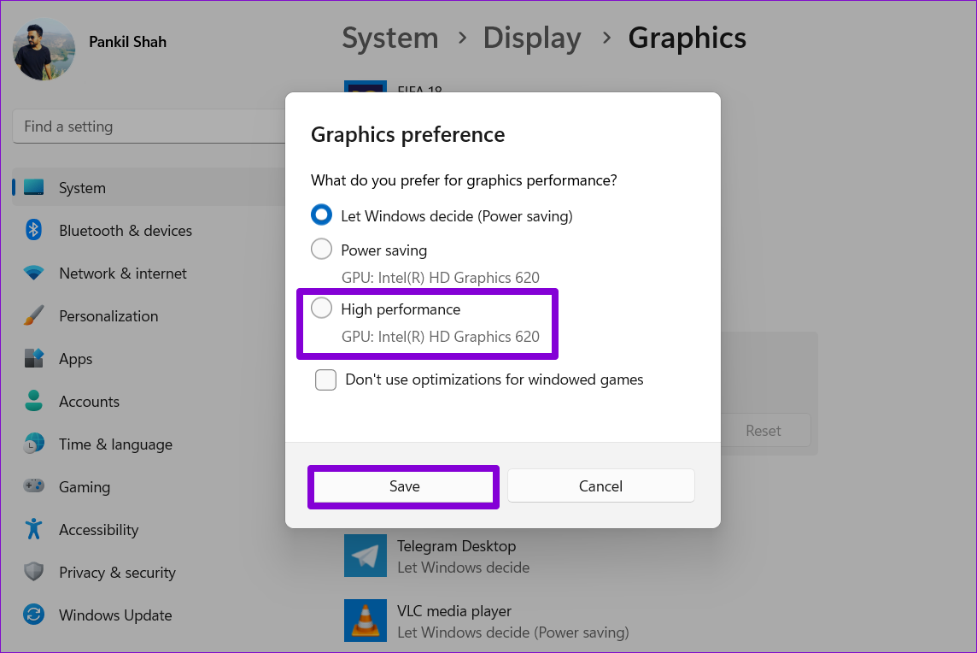Click the Privacy & security shield icon

34,572
